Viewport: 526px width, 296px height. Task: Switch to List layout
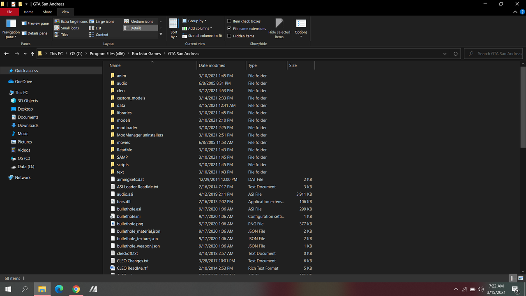point(95,28)
